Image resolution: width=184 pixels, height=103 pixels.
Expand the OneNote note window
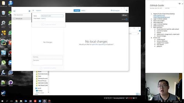click(182, 4)
